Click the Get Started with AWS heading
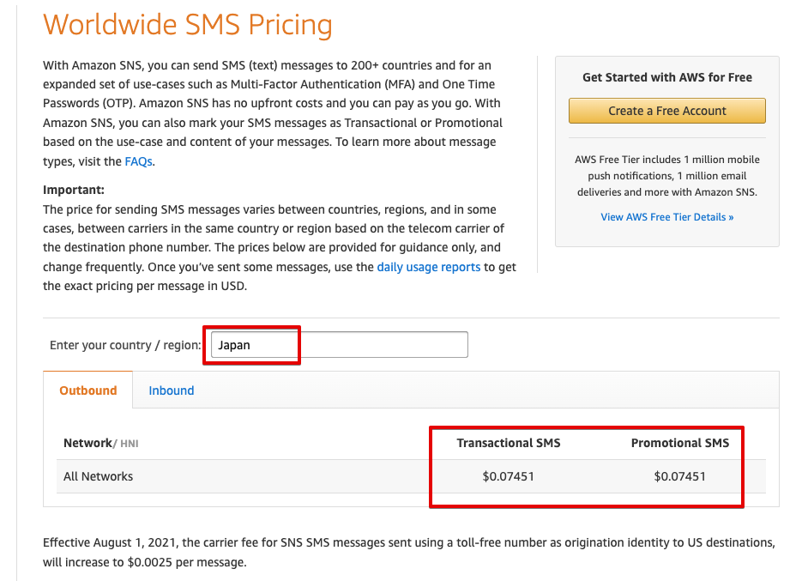The image size is (802, 581). (x=666, y=77)
